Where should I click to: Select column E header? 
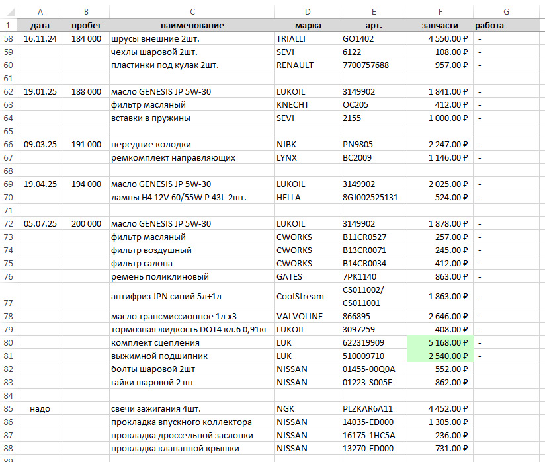pos(374,12)
